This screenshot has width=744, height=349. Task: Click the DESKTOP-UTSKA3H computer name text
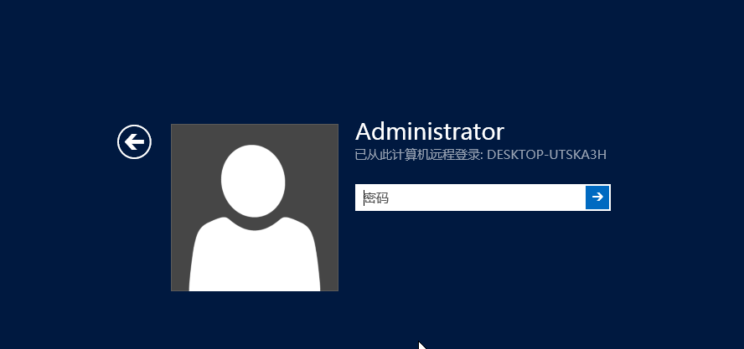tap(546, 155)
